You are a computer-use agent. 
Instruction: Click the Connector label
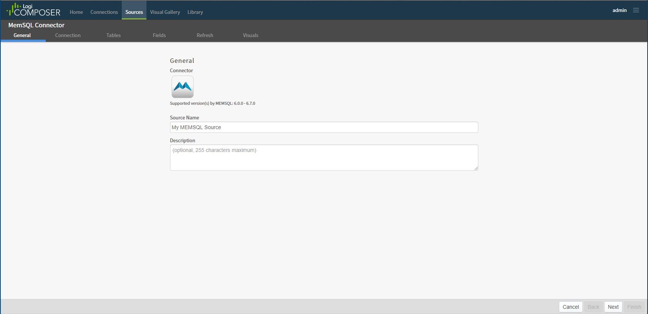[181, 70]
